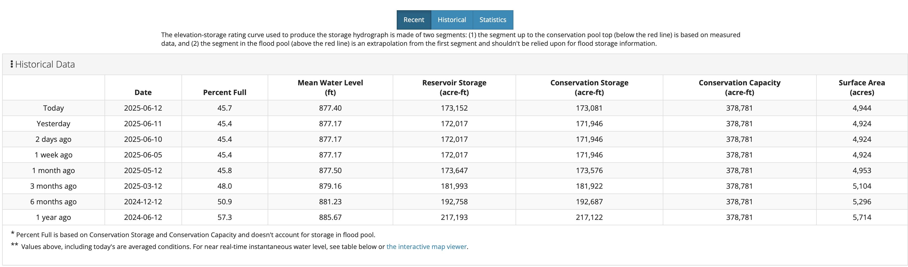Follow the interactive map viewer link

click(426, 247)
